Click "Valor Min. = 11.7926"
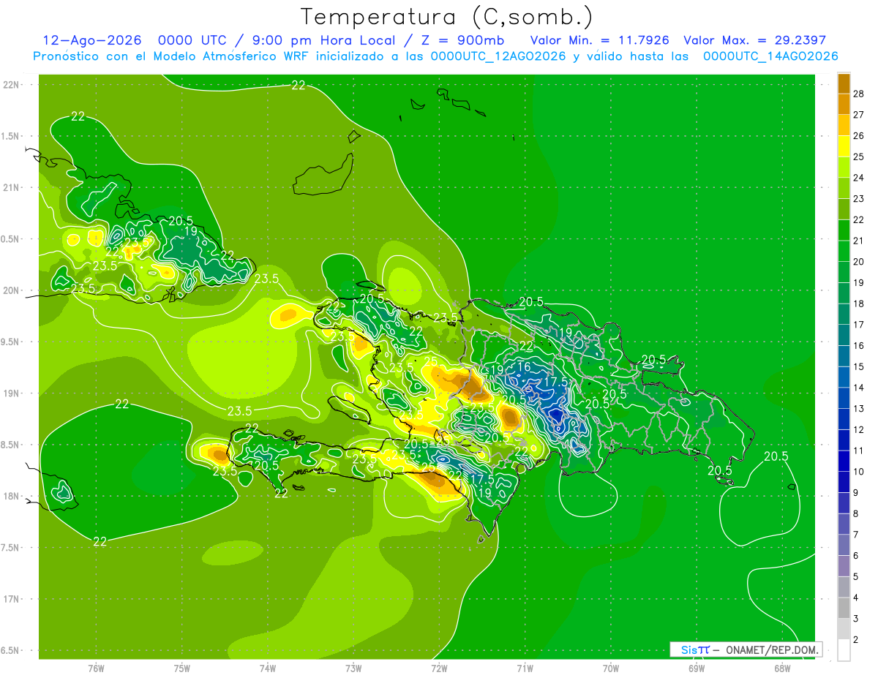This screenshot has width=878, height=678. coord(599,40)
